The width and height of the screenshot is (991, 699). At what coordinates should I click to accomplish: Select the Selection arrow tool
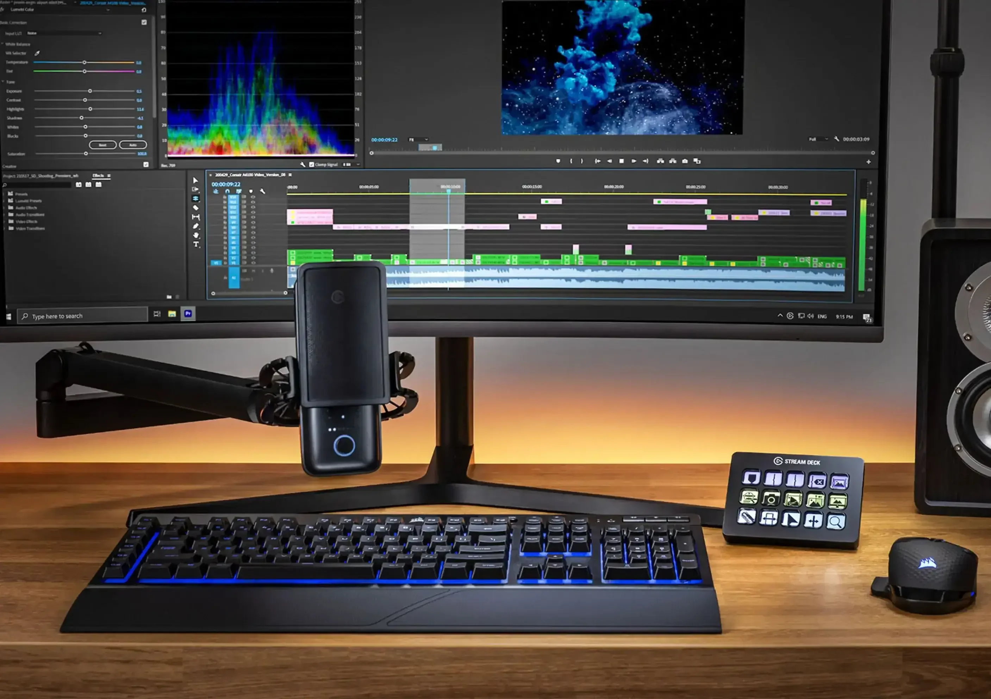click(x=195, y=180)
